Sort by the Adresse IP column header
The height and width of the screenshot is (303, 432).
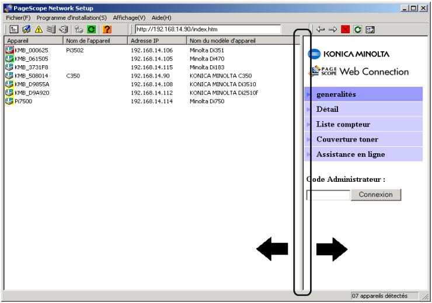click(x=157, y=41)
